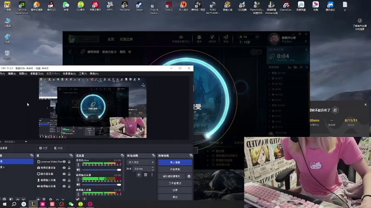Delete the transition using the trash icon
The width and height of the screenshot is (371, 208).
(x=146, y=175)
